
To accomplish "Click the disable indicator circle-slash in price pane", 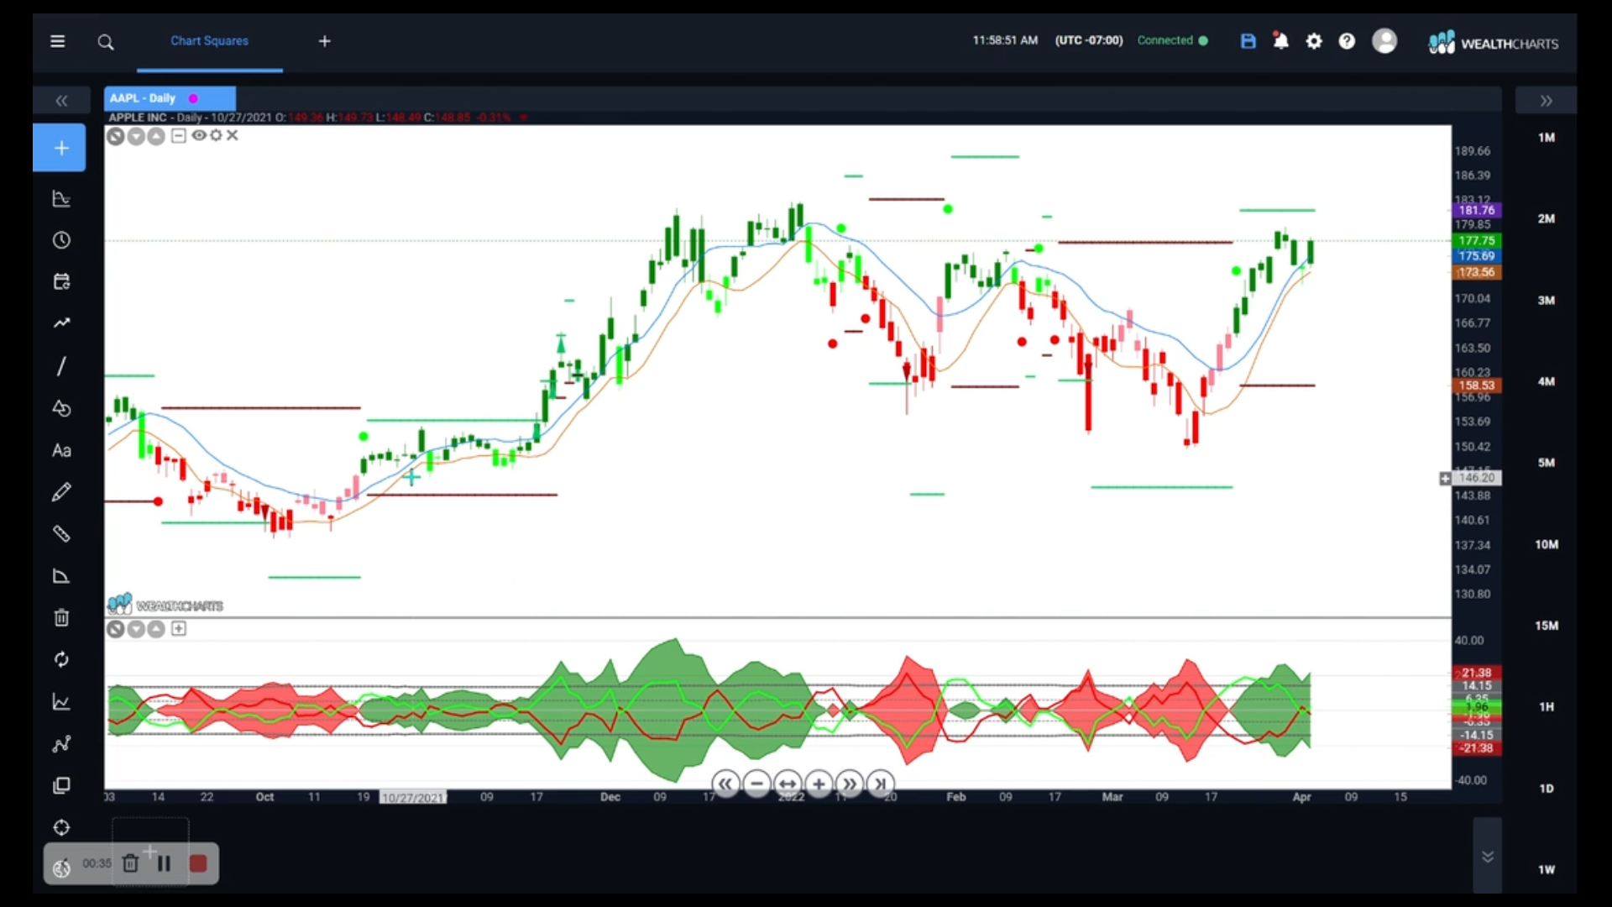I will click(116, 136).
